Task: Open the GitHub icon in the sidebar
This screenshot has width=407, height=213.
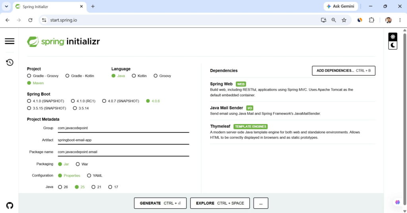Action: tap(10, 205)
